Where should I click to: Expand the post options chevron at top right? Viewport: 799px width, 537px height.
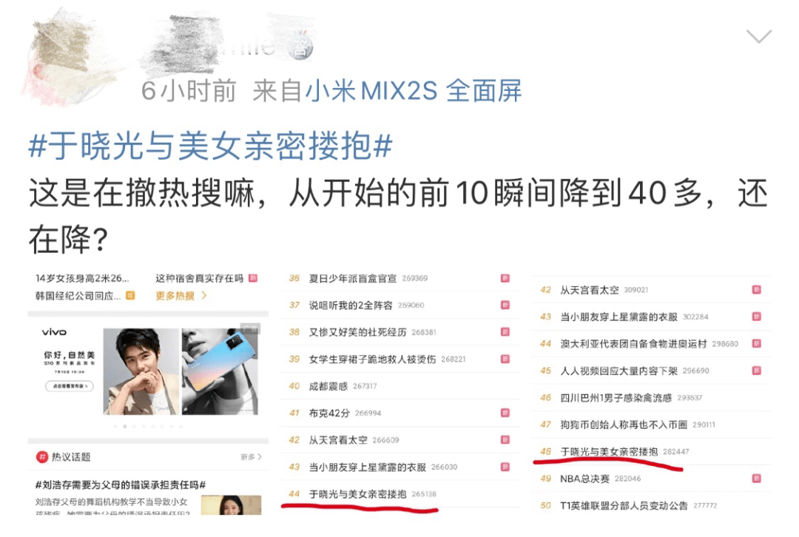[759, 37]
